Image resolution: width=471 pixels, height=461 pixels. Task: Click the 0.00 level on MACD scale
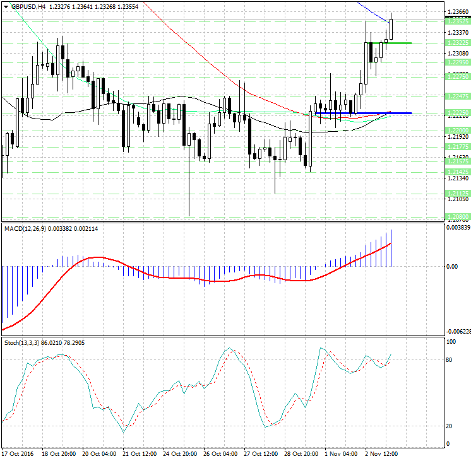coord(452,266)
